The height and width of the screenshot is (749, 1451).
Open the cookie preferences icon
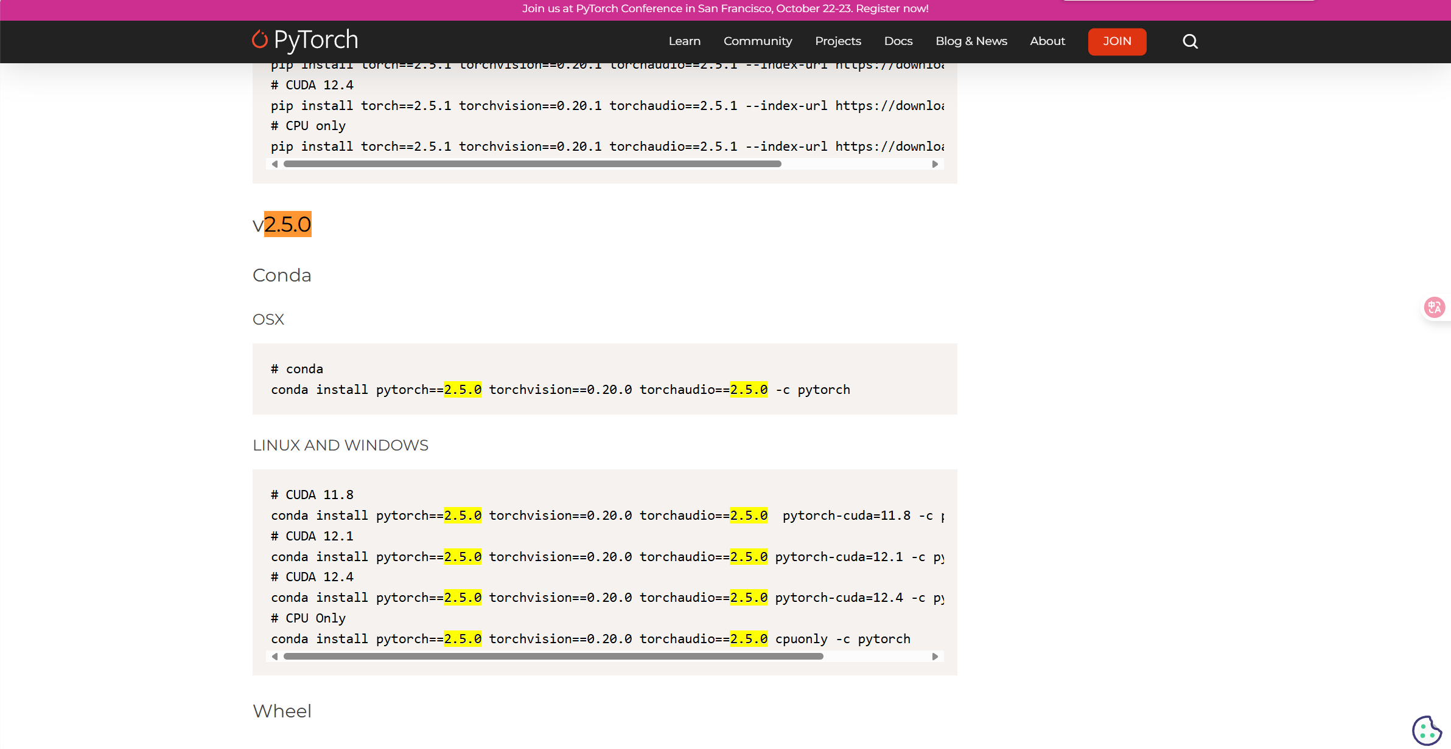1426,730
